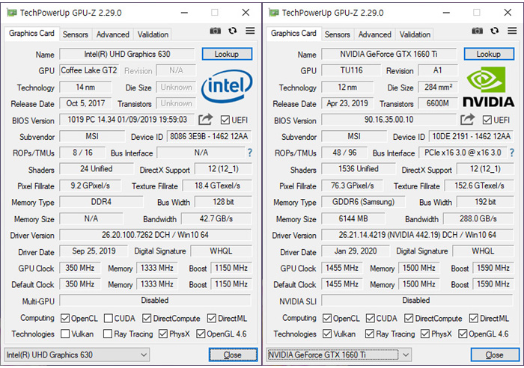This screenshot has width=524, height=368.
Task: Click the screenshot camera icon in Intel window
Action: 216,31
